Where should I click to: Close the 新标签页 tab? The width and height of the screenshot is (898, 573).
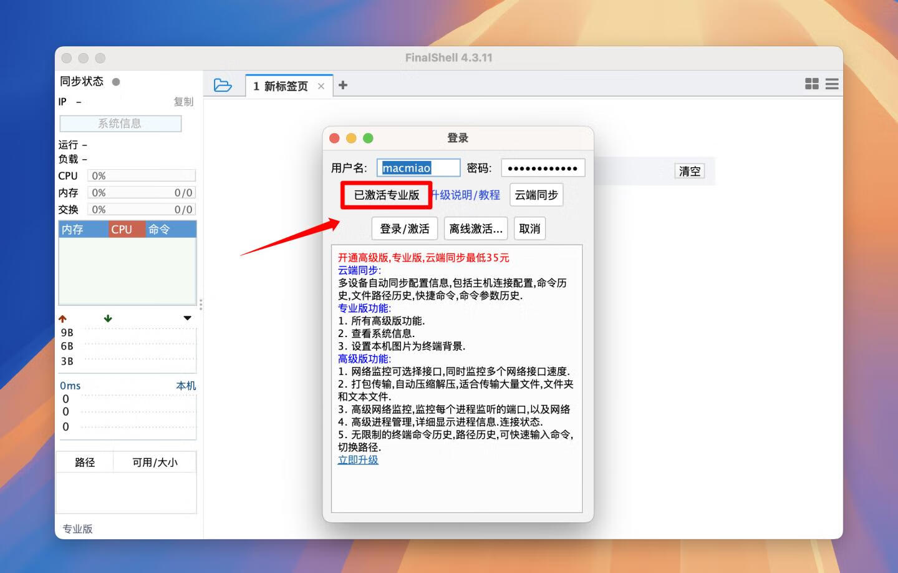(321, 86)
